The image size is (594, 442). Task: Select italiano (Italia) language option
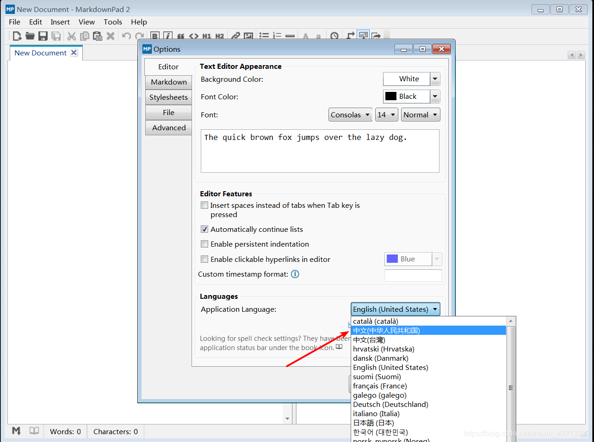point(428,413)
